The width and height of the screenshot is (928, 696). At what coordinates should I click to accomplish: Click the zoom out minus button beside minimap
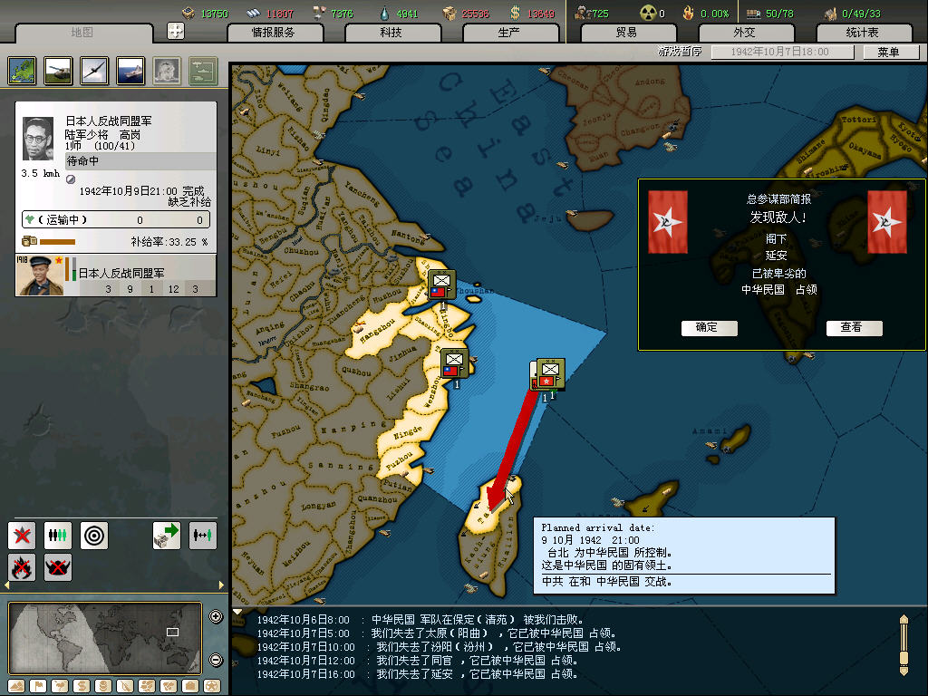(x=216, y=659)
